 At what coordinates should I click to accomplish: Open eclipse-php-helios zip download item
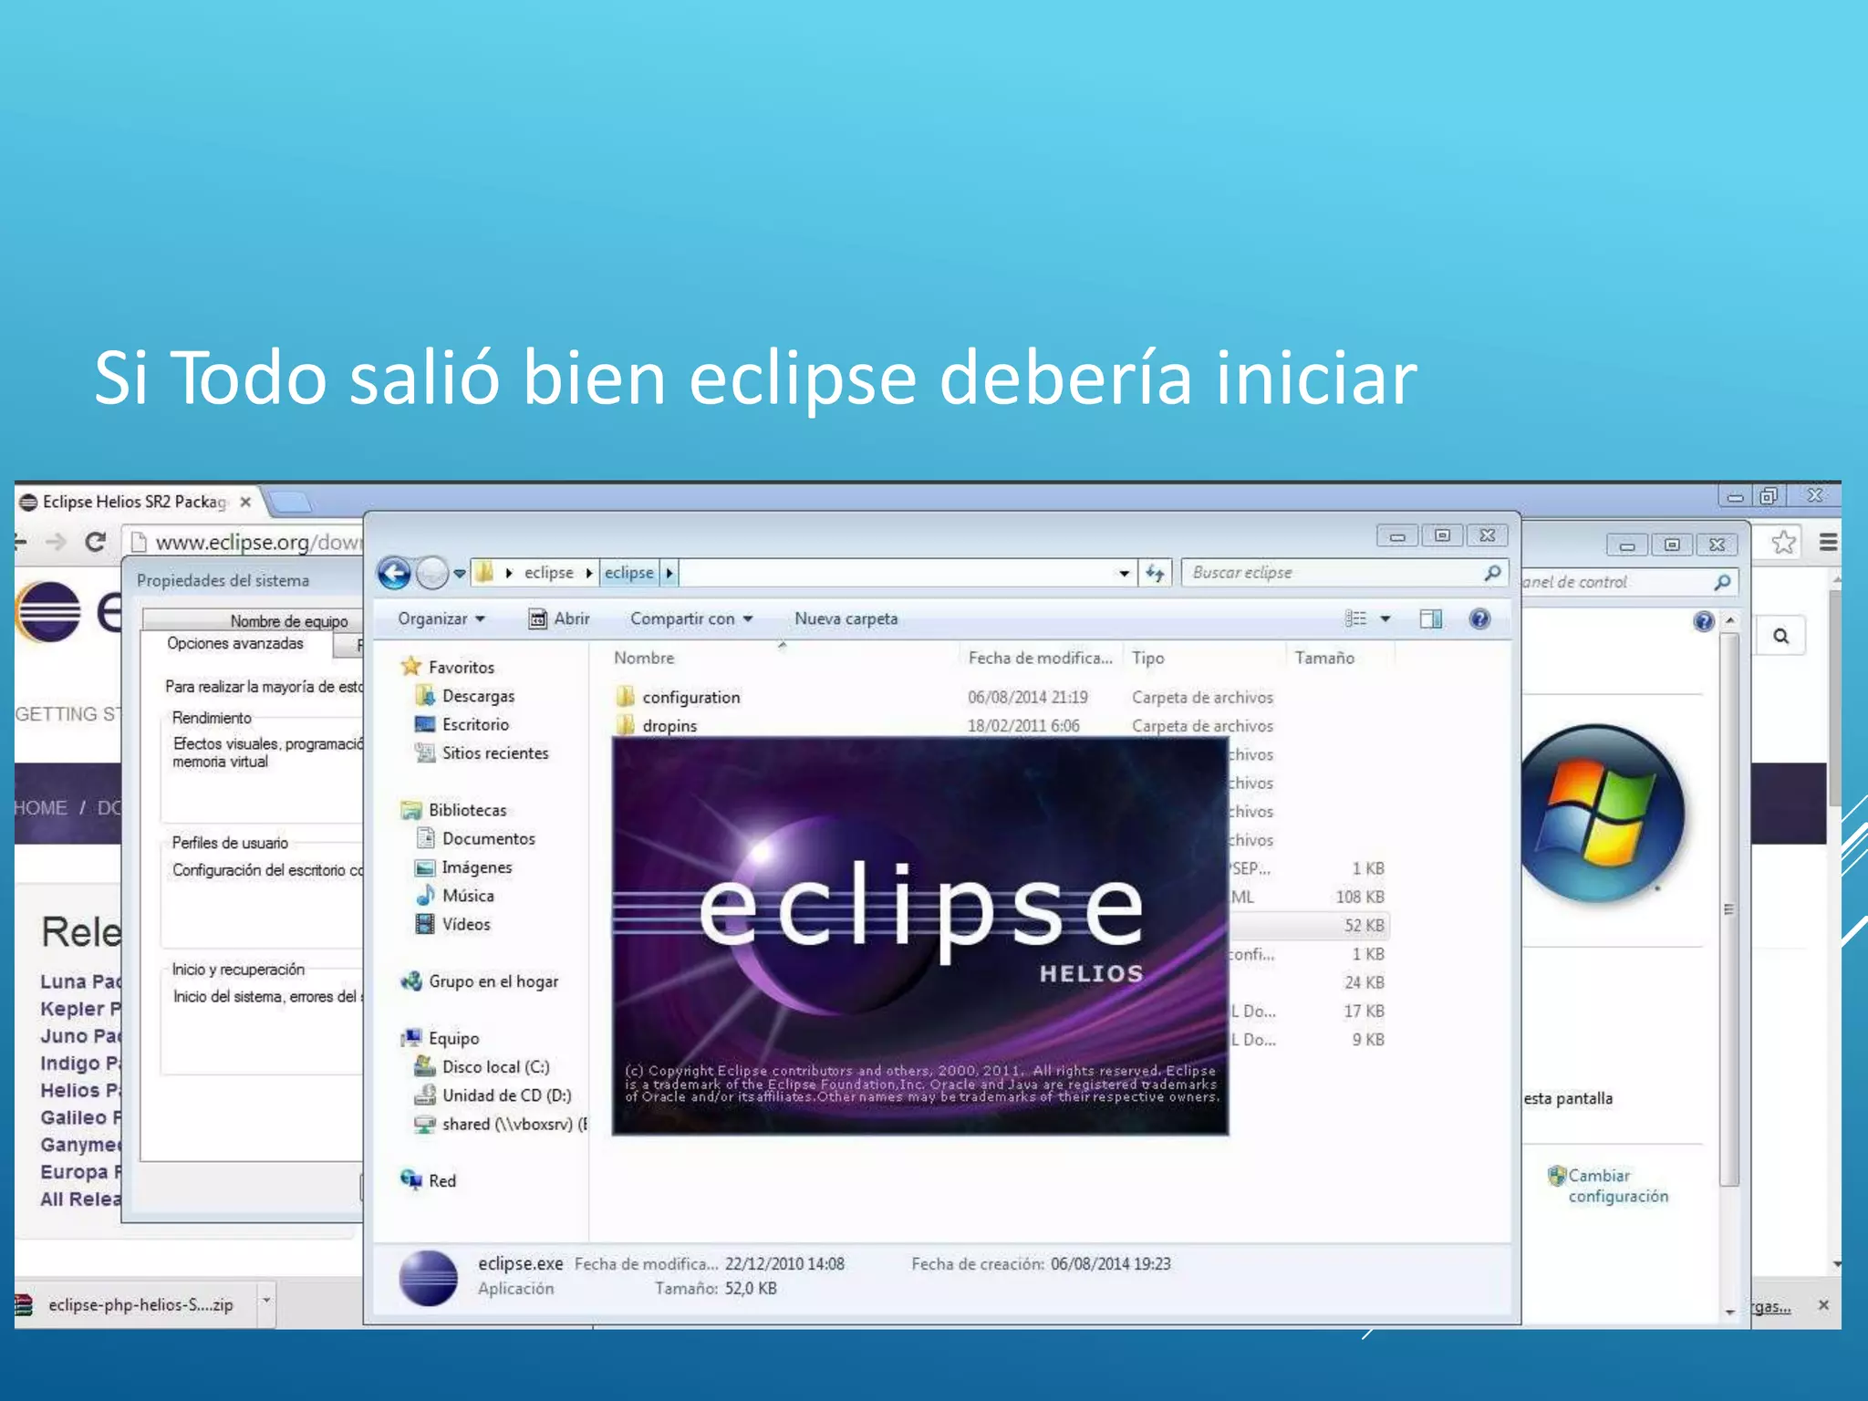(137, 1304)
